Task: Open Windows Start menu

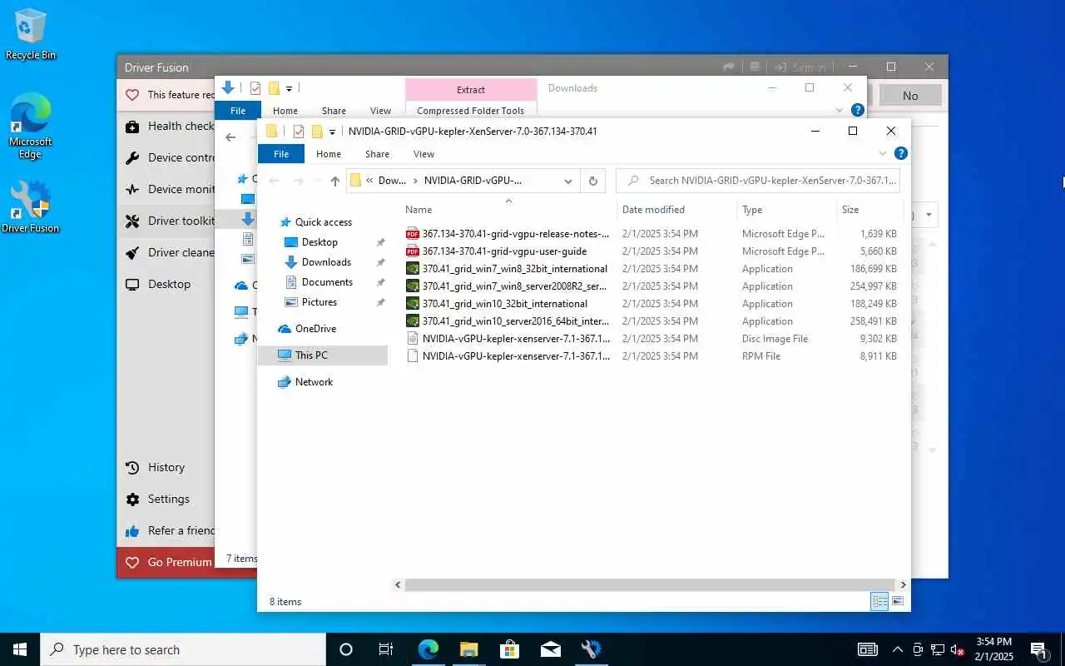Action: click(x=20, y=649)
